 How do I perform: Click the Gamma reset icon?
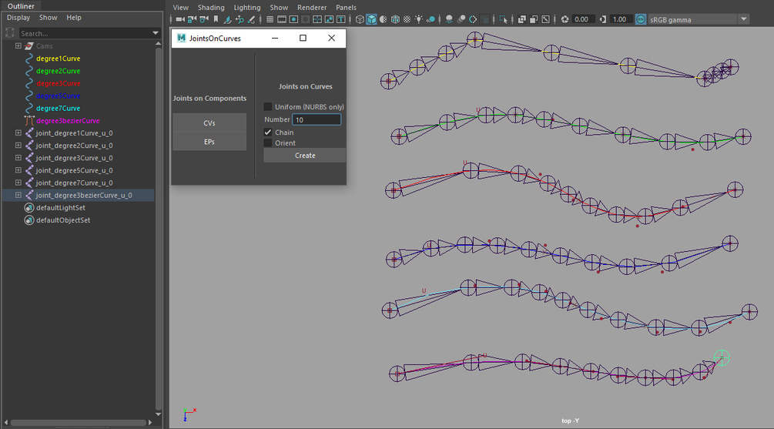(603, 19)
